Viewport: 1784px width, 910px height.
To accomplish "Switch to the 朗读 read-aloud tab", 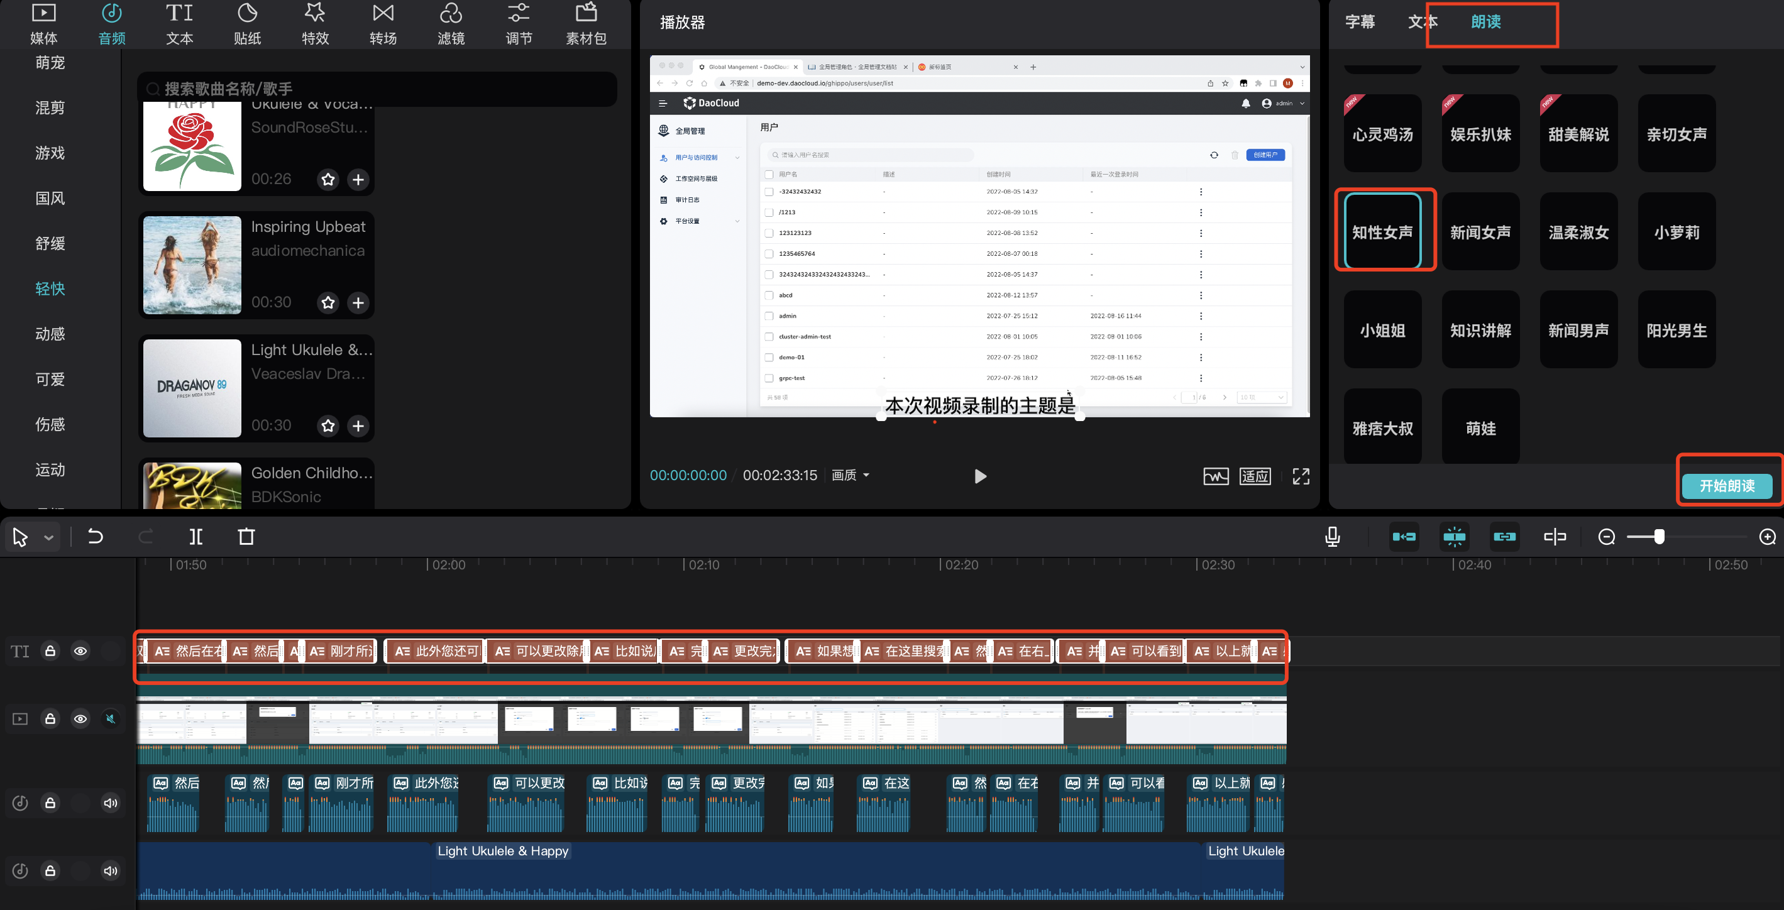I will pos(1486,21).
